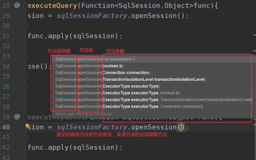
Task: Click sqlSessionFactory on line 29
Action: (91, 16)
